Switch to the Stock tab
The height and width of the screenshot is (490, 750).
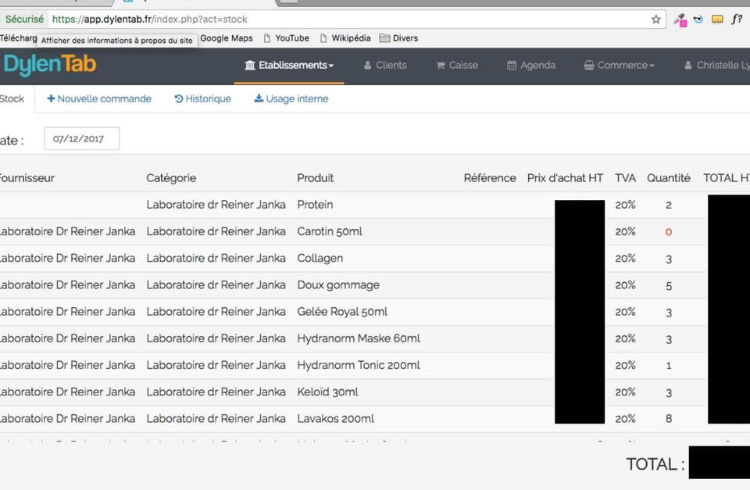12,99
